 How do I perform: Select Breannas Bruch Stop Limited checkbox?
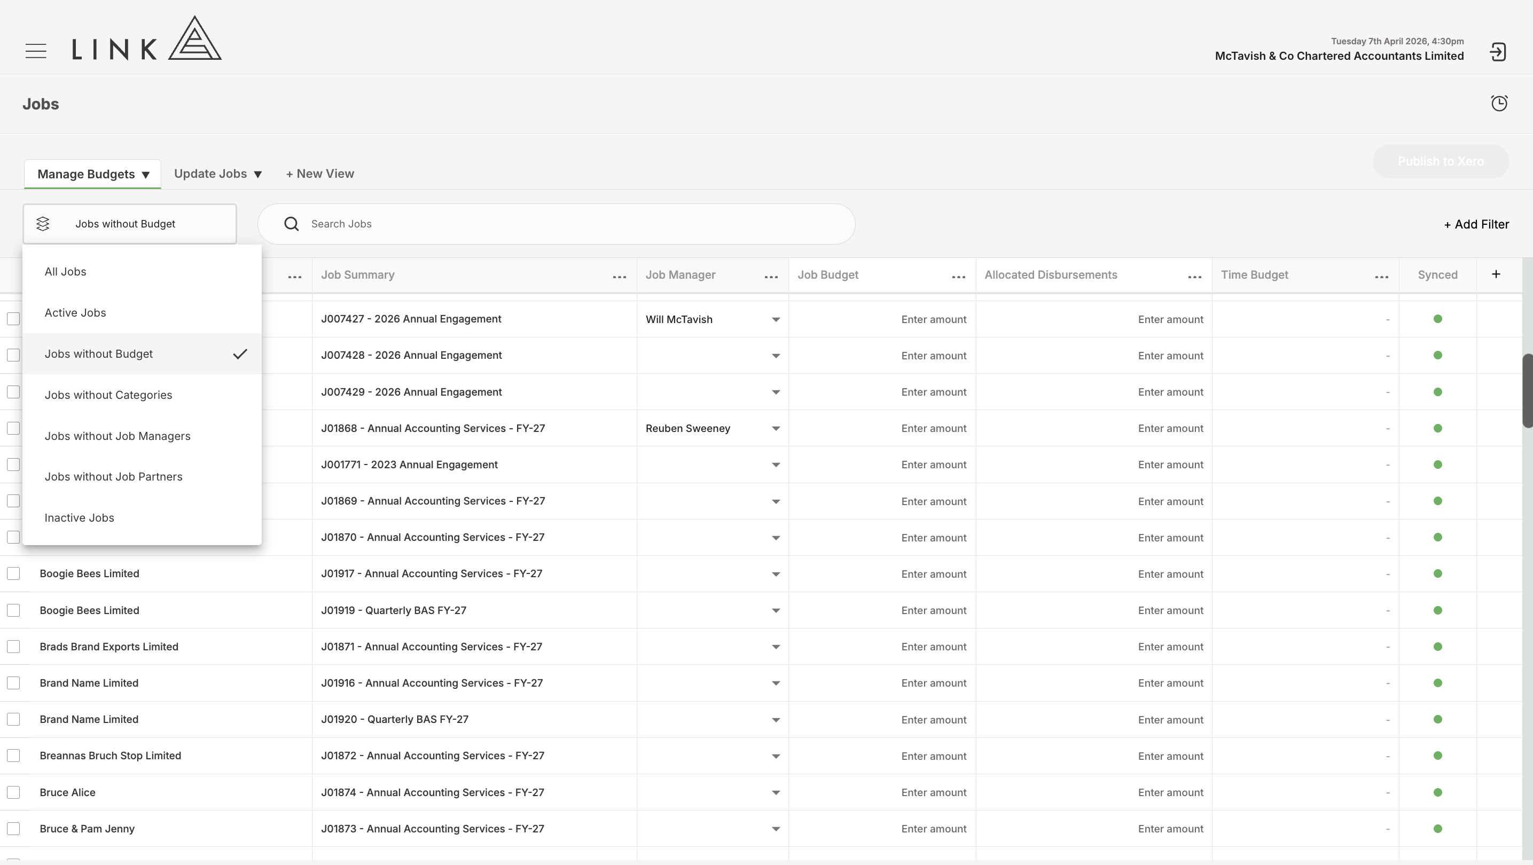click(13, 756)
